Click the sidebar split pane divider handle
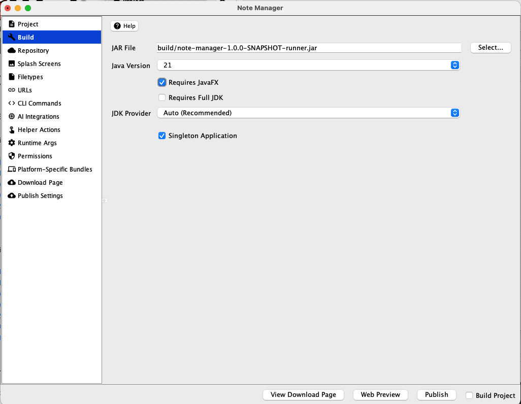This screenshot has width=521, height=404. tap(104, 200)
